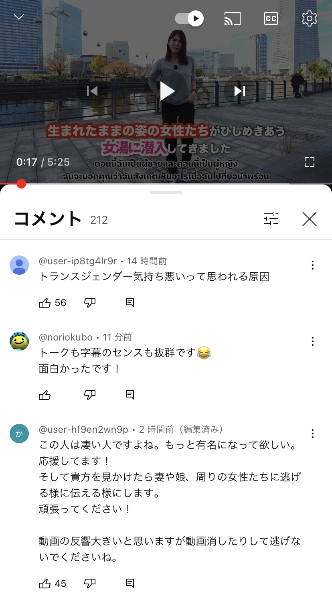Like the @noriokubo comment
The height and width of the screenshot is (604, 332).
point(45,395)
